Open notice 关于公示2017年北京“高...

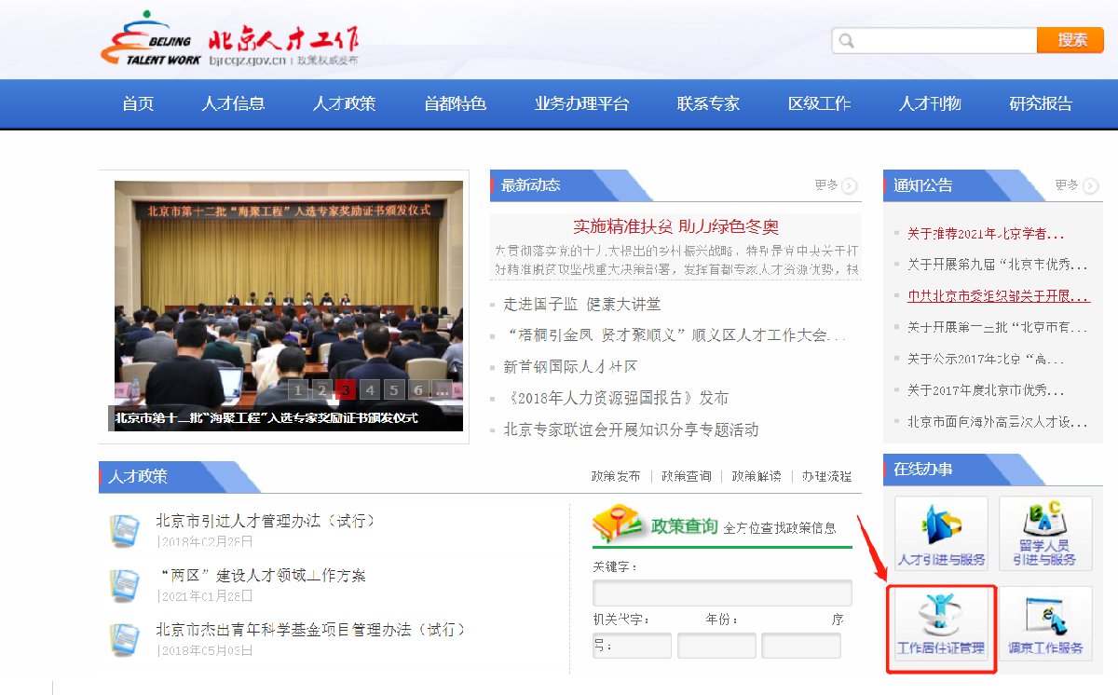point(986,359)
